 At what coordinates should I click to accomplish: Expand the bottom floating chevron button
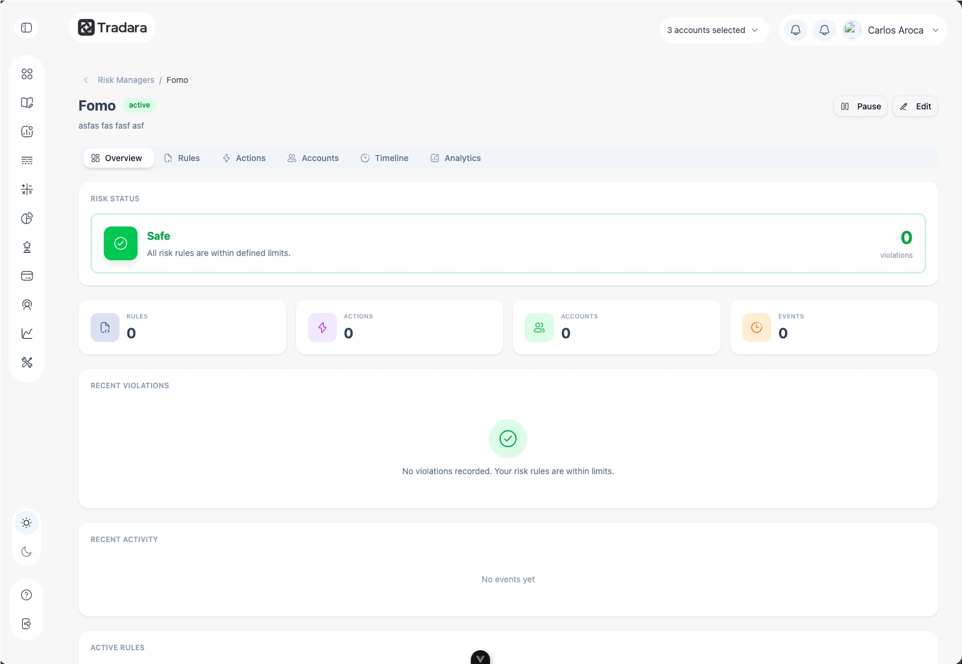point(480,659)
